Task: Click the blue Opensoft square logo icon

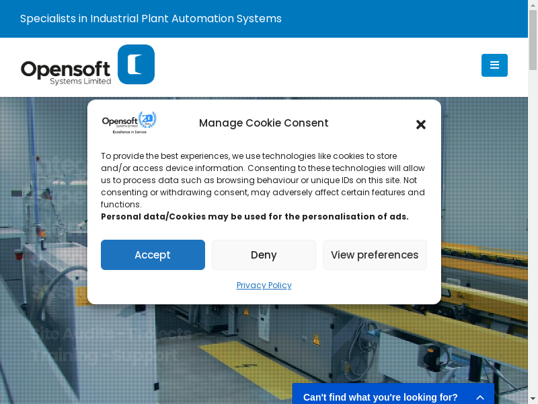Action: click(136, 65)
